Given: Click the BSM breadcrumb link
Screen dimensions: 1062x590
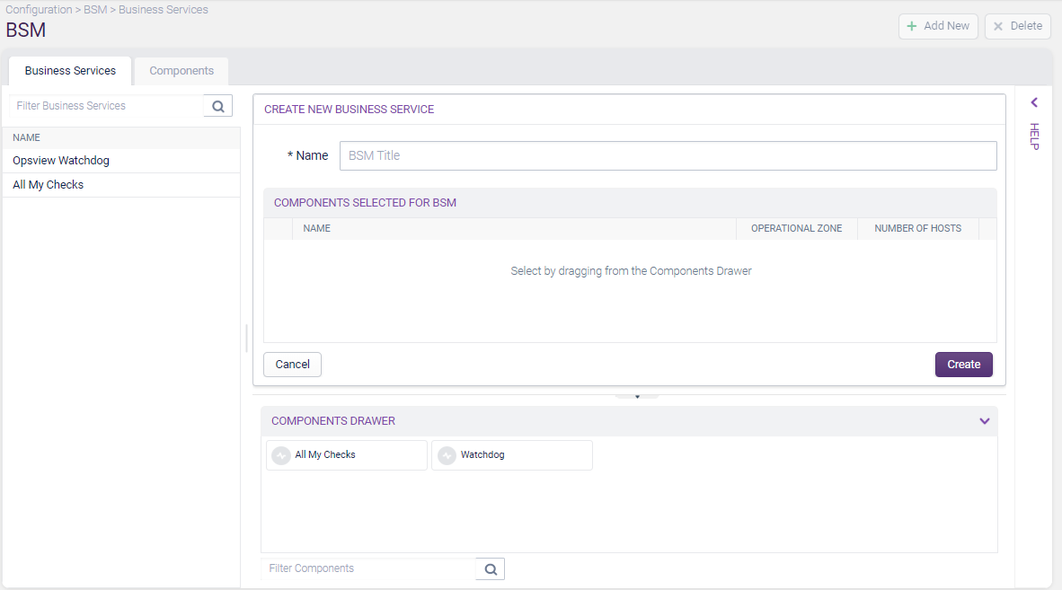Looking at the screenshot, I should tap(95, 10).
